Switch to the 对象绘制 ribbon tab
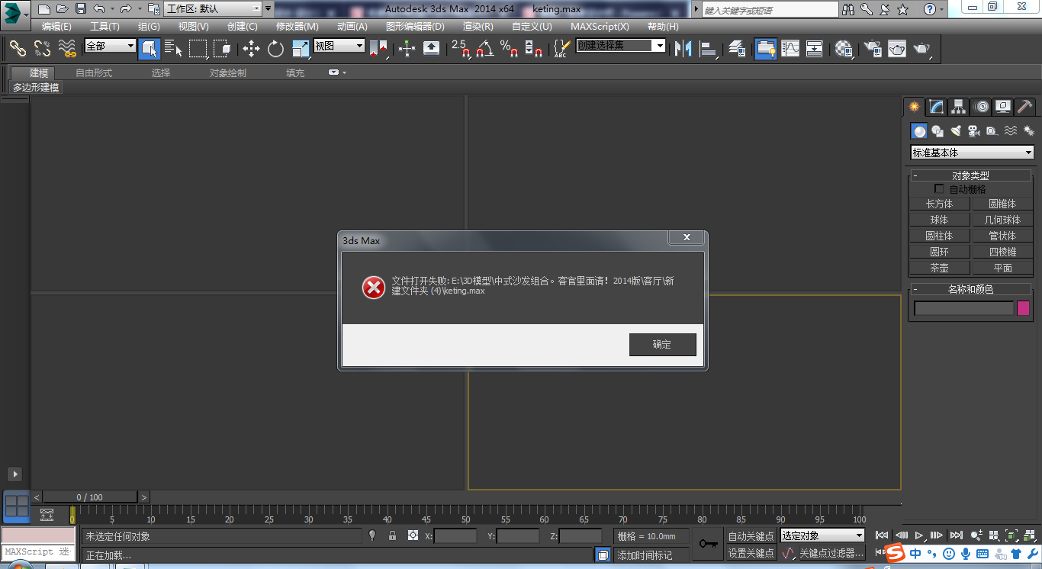1042x569 pixels. pyautogui.click(x=228, y=73)
